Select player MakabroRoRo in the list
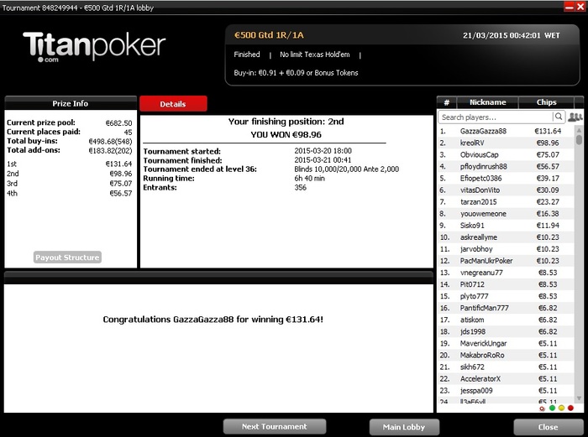Screen dimensions: 588x437 click(506, 355)
